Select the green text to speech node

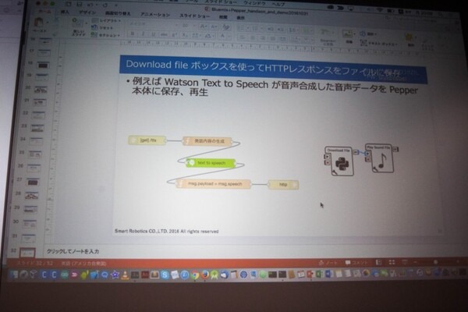click(x=211, y=162)
